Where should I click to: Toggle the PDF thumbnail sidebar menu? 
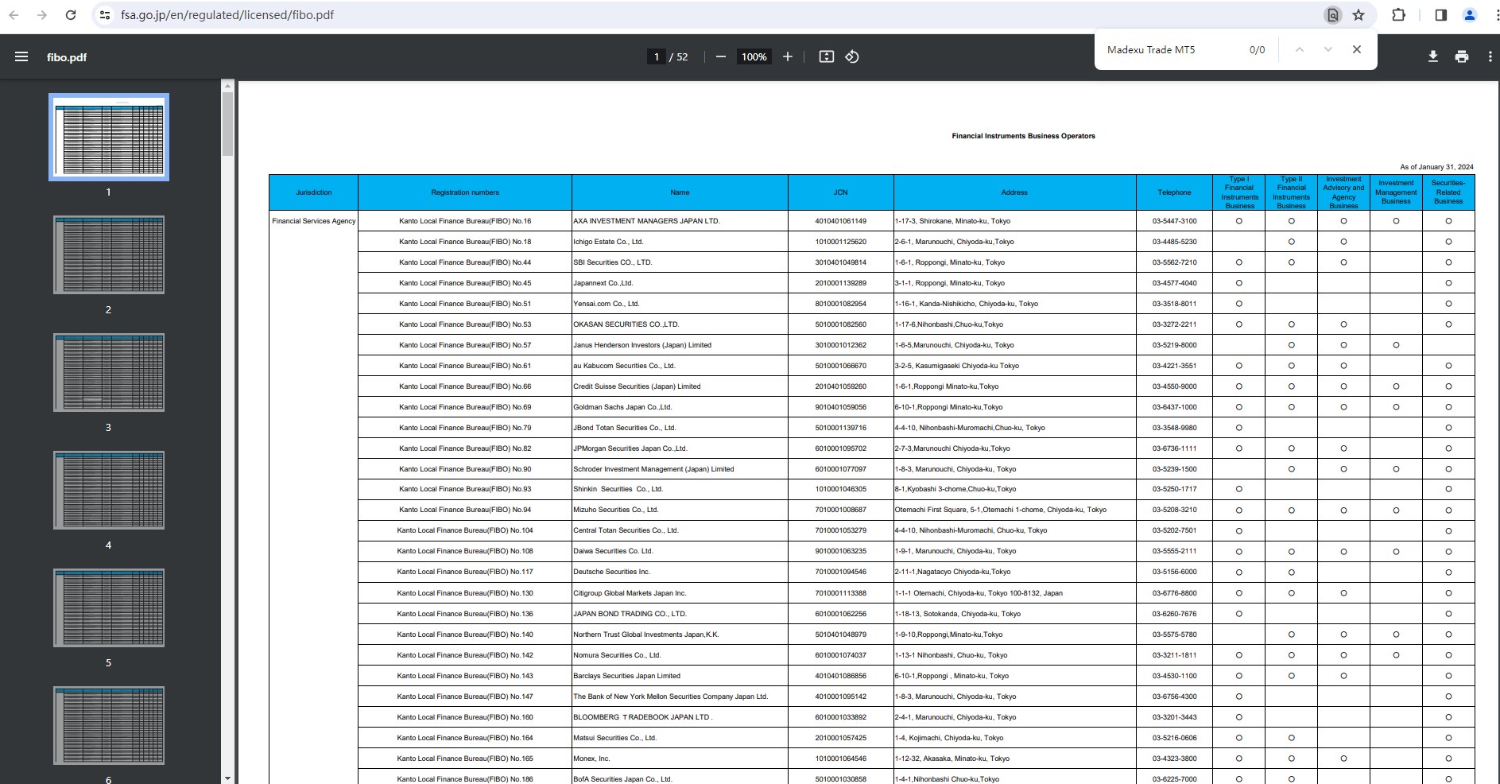[x=21, y=56]
